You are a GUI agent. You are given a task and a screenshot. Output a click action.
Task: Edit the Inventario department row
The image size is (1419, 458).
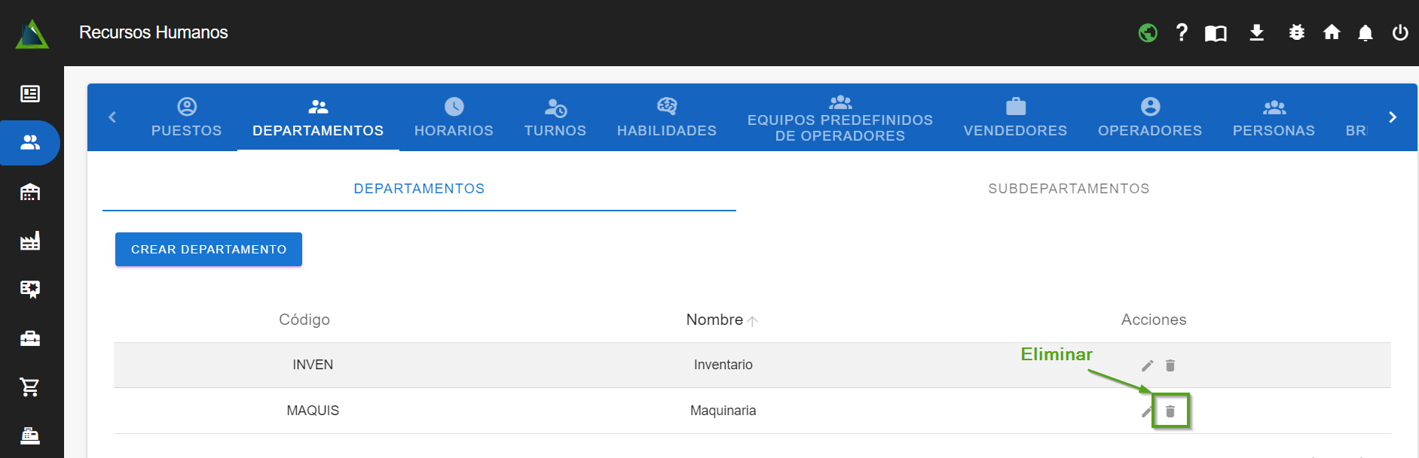tap(1147, 365)
